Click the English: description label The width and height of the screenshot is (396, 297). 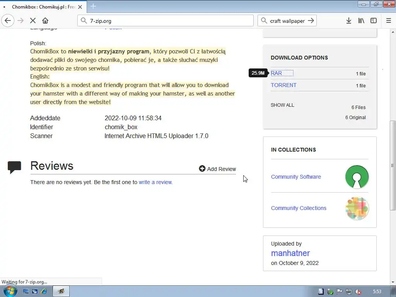(x=40, y=77)
